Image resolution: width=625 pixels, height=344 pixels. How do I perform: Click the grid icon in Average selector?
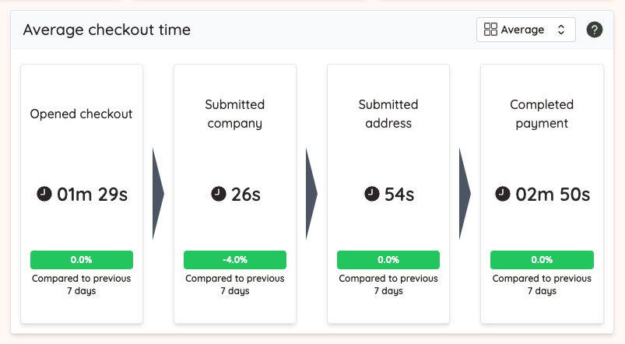pos(490,30)
